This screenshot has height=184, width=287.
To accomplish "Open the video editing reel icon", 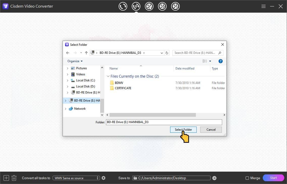I will [x=162, y=6].
